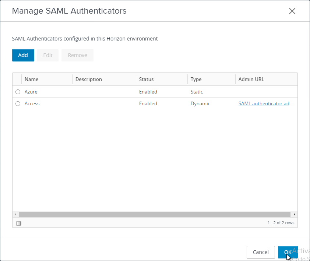Image resolution: width=310 pixels, height=261 pixels.
Task: Sort by the Name column header
Action: tap(32, 79)
